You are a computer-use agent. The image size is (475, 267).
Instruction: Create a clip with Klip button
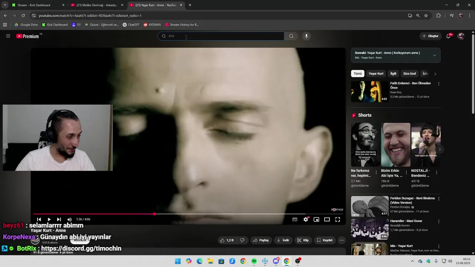tap(303, 240)
